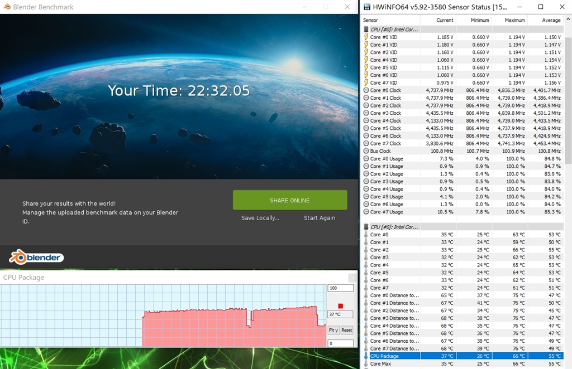Select the Core #1 Usage row
The height and width of the screenshot is (369, 572).
click(463, 166)
